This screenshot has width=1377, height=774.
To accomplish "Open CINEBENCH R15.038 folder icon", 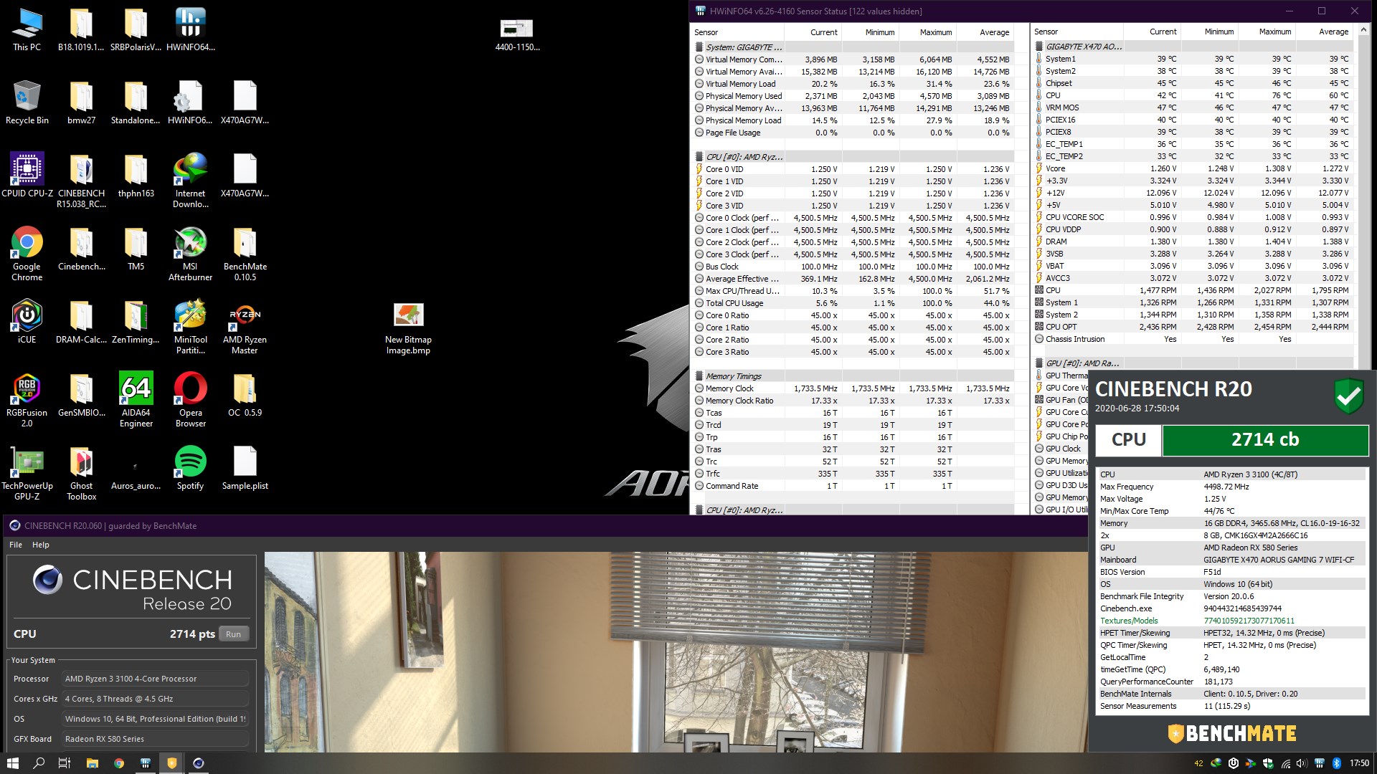I will click(81, 181).
